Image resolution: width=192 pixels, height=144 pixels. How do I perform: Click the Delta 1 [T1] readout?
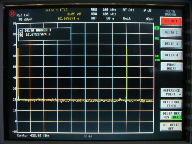(56, 10)
